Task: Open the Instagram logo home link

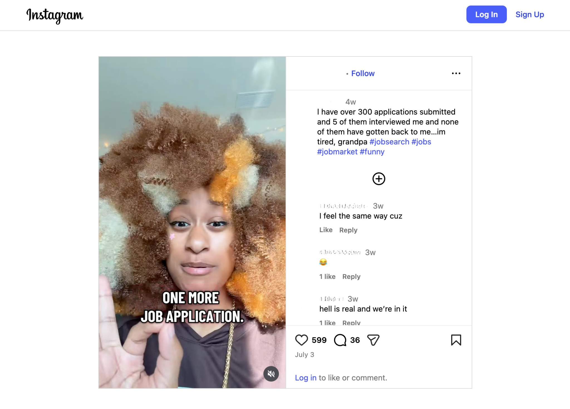Action: (x=55, y=16)
